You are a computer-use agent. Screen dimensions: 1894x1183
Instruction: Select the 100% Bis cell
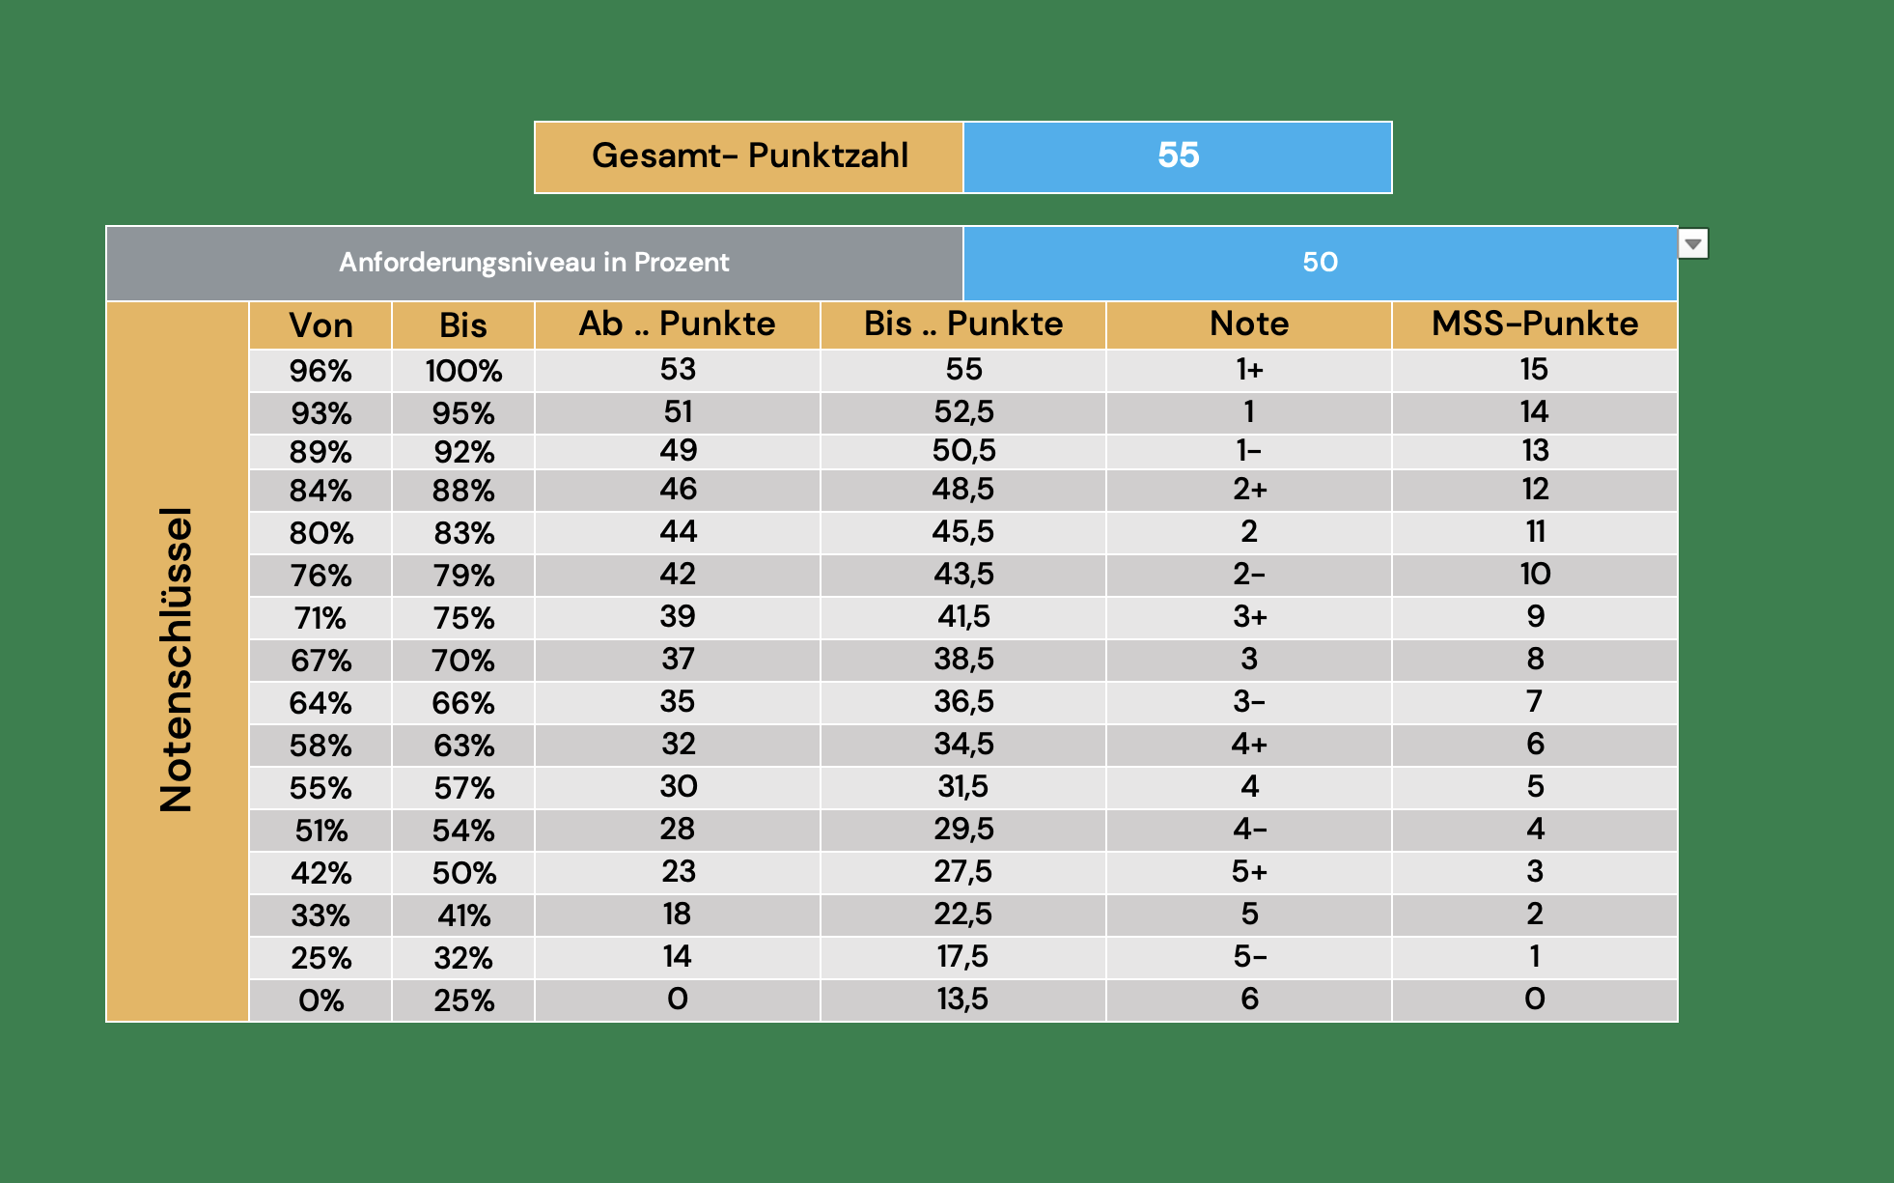coord(463,371)
